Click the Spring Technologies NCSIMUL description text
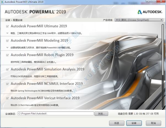Screen dimensions: 166x128 (x=42, y=91)
